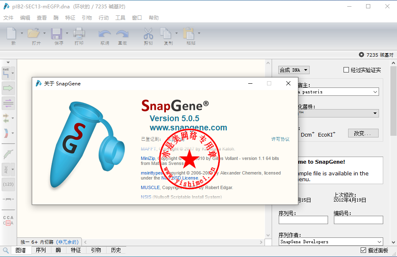Click the CCA codon icon
397x257 pixels.
[8, 220]
